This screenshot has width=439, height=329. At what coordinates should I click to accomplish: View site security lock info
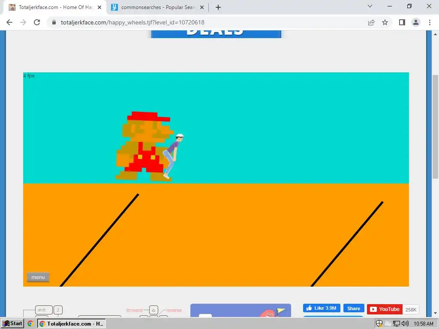(x=54, y=22)
